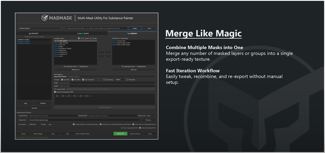Click the Browse... button
This screenshot has width=325, height=153.
click(x=149, y=120)
